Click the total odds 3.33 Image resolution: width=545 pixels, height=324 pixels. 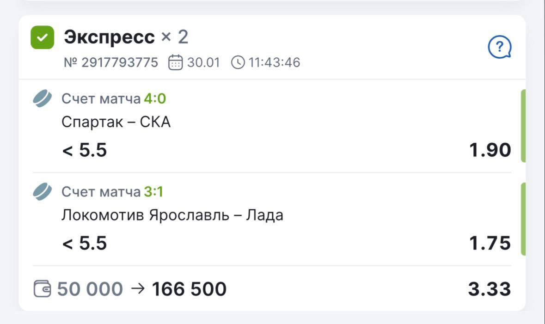point(489,289)
